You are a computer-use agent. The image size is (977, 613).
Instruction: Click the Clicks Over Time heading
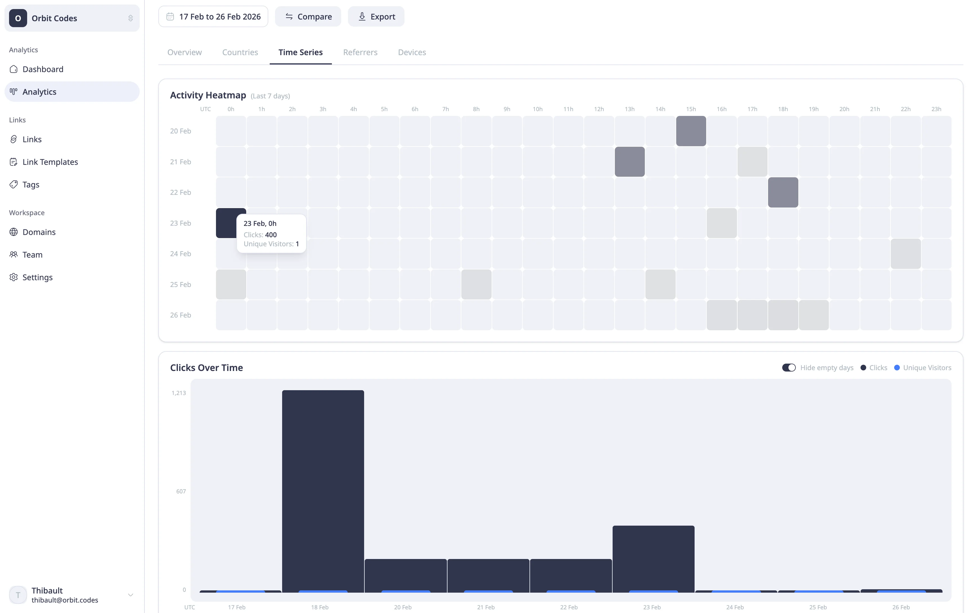coord(207,368)
